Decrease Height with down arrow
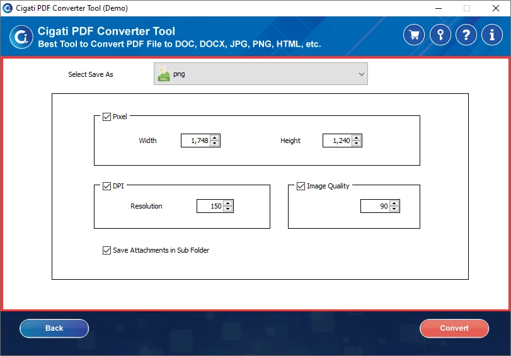The width and height of the screenshot is (511, 356). (x=356, y=144)
